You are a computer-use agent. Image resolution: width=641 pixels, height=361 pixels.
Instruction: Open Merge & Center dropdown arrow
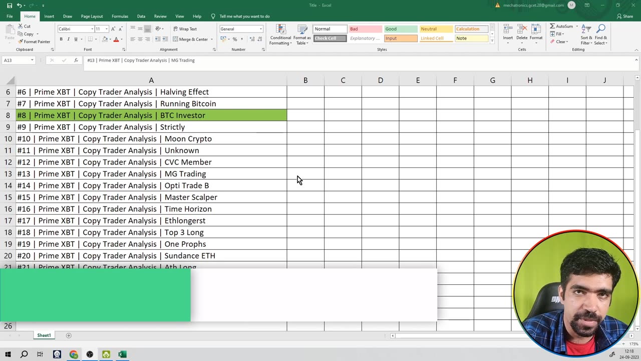pos(212,39)
